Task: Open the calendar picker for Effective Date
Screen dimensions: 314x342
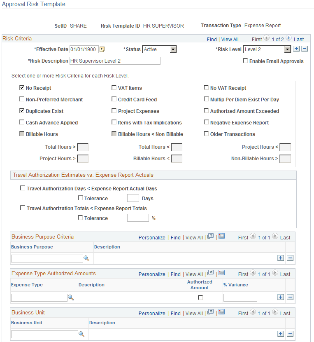Action: pos(102,49)
